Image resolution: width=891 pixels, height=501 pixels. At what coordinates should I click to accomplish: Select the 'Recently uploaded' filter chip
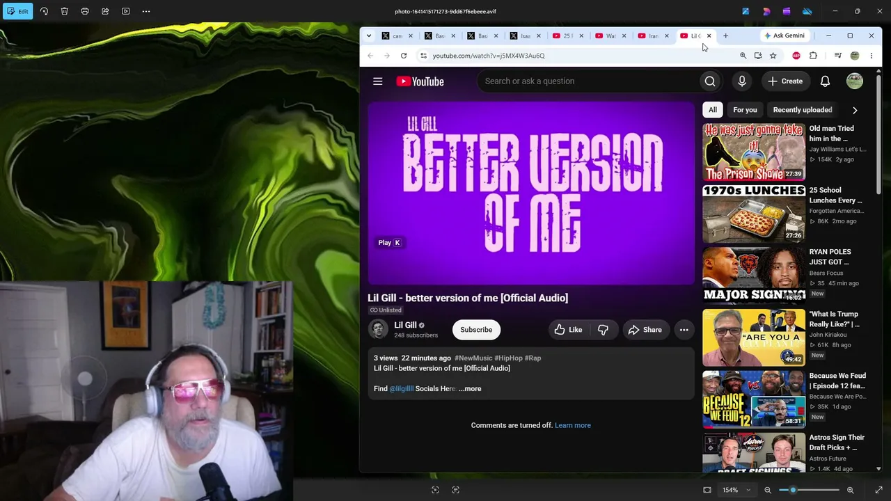(x=803, y=110)
